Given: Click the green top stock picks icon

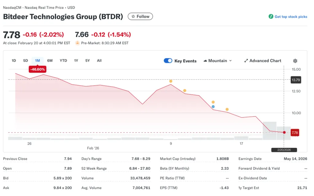Looking at the screenshot, I should (x=271, y=17).
